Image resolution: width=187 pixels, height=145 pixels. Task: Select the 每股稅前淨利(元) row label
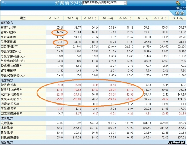13,61
